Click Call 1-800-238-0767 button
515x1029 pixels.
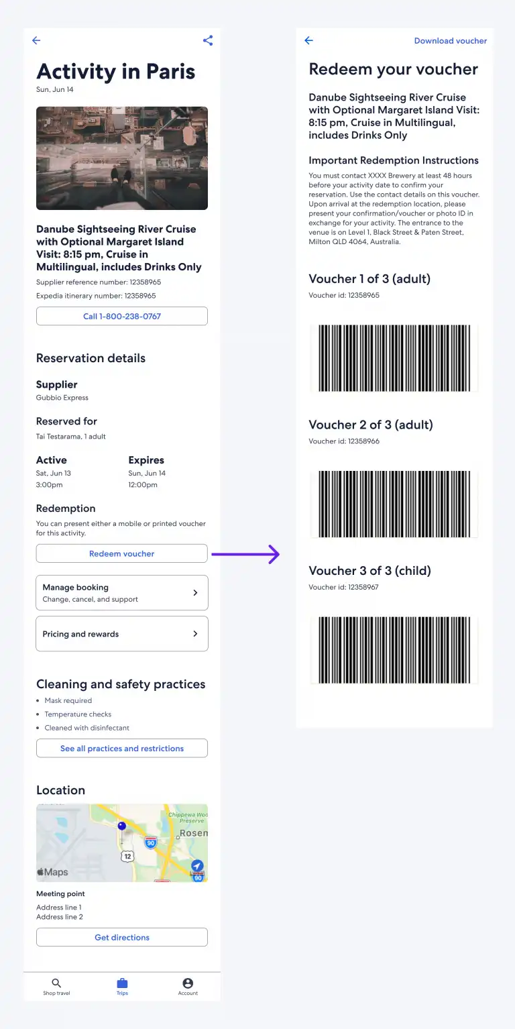pos(122,316)
